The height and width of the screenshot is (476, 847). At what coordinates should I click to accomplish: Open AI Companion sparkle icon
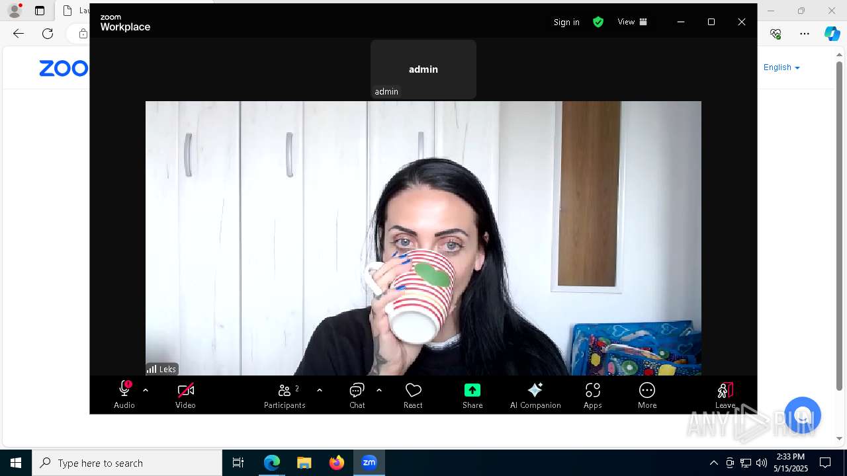(535, 389)
